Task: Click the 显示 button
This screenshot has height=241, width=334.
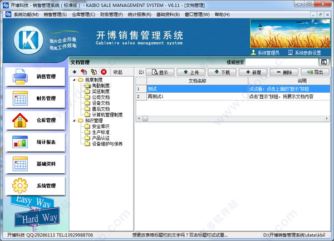Action: tap(160, 72)
